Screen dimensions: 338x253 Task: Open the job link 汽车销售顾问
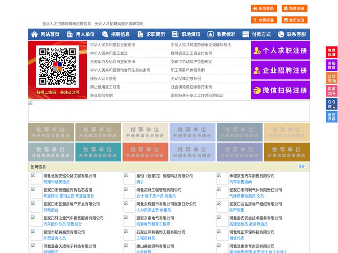pos(240,182)
